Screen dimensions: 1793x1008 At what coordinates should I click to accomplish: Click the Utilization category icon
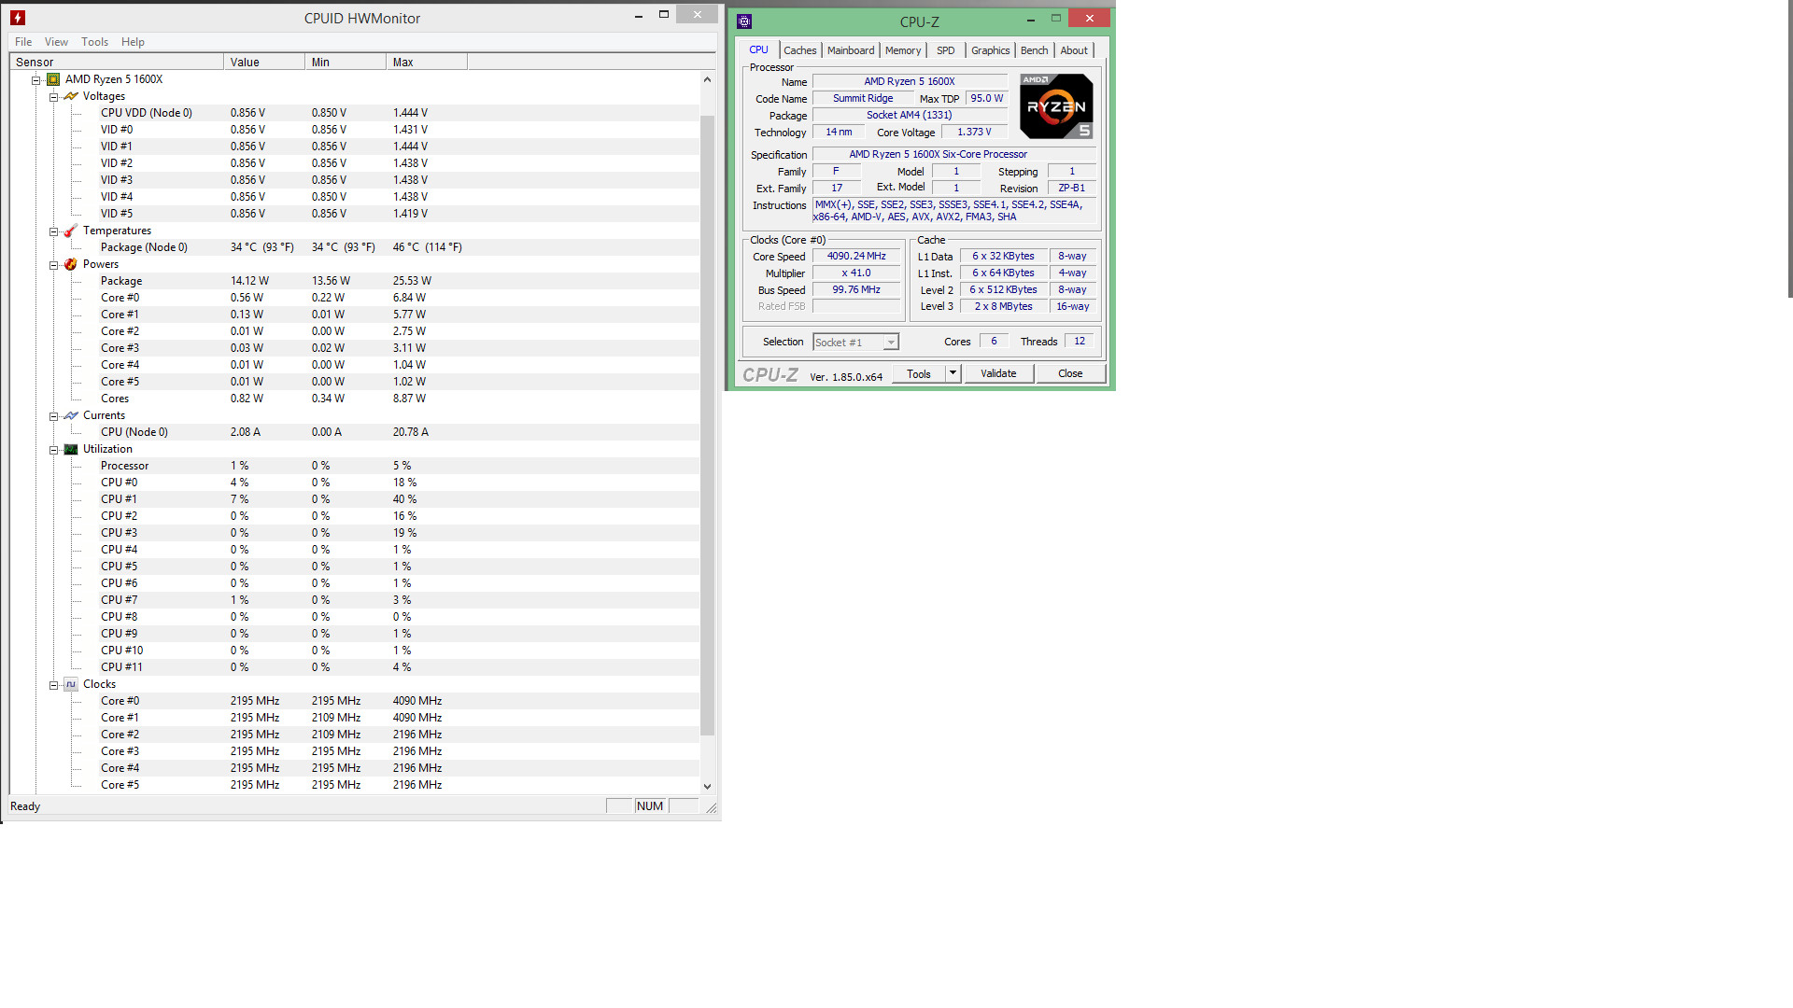pos(71,449)
